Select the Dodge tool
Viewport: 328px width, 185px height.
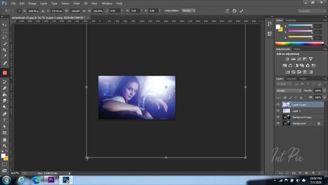(x=5, y=107)
